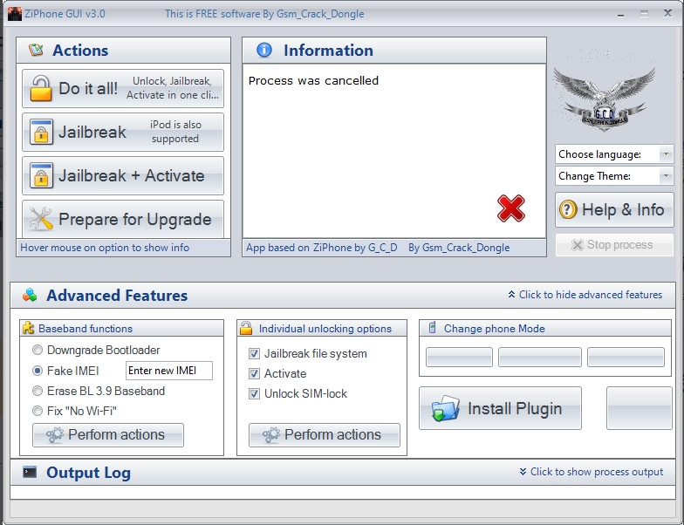Viewport: 684px width, 525px height.
Task: Click the Enter new IMEI field
Action: (x=169, y=371)
